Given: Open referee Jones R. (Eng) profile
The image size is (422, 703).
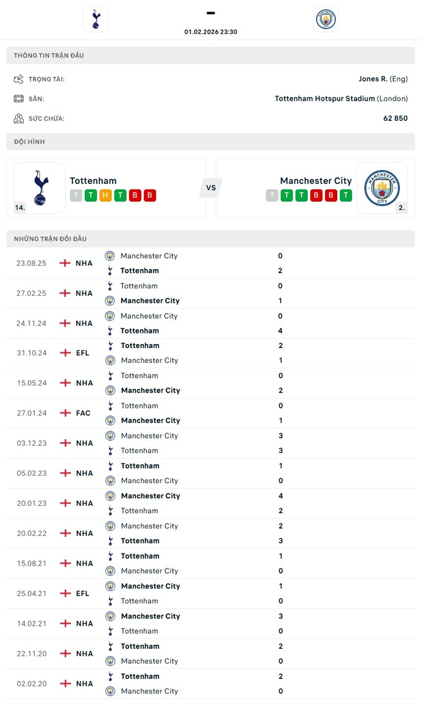Looking at the screenshot, I should coord(382,79).
